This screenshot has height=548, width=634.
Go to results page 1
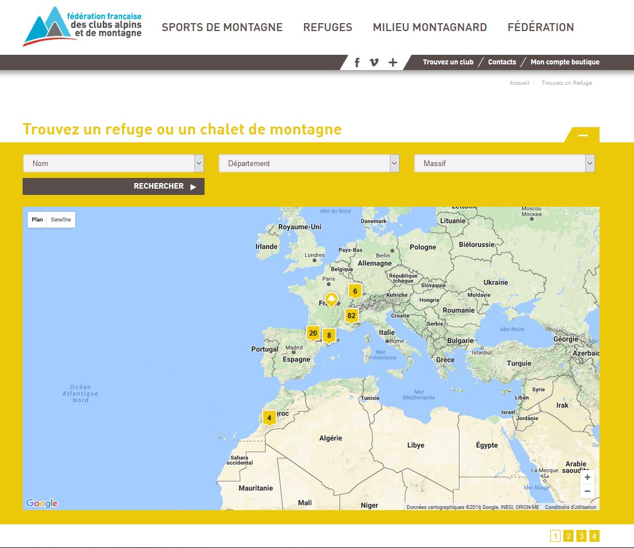tap(555, 536)
